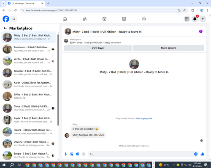Attach a photo with the image icon
This screenshot has height=168, width=211.
point(72,154)
